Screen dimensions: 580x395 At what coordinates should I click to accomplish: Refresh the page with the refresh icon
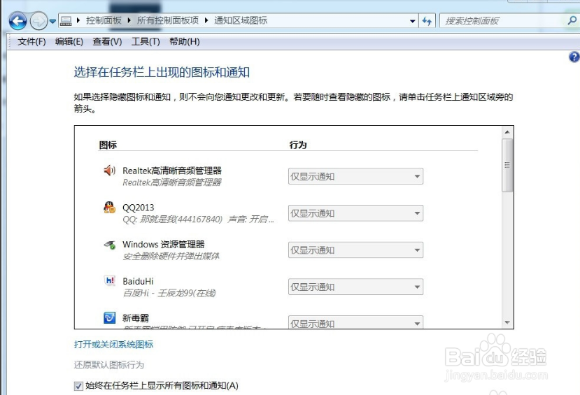(427, 21)
